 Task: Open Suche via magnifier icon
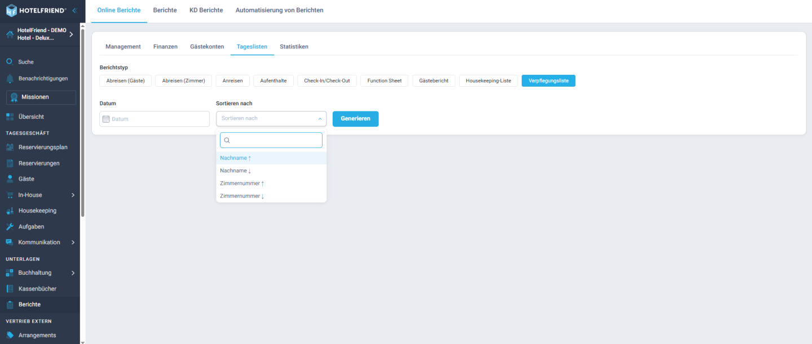pos(10,62)
